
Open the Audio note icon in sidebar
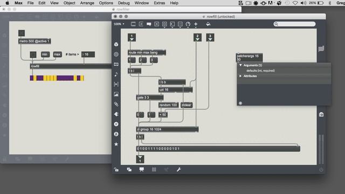coord(116,74)
